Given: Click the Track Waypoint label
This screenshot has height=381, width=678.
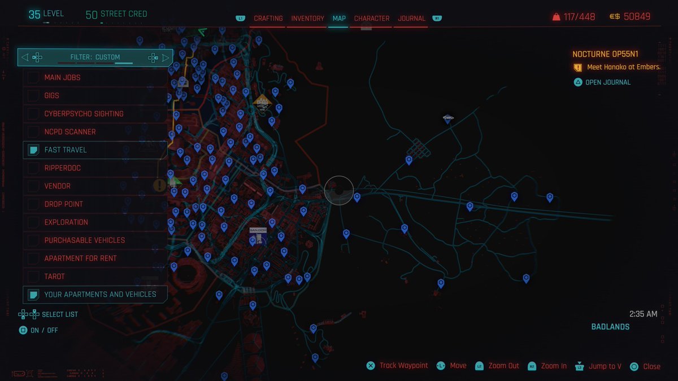Looking at the screenshot, I should [x=403, y=366].
